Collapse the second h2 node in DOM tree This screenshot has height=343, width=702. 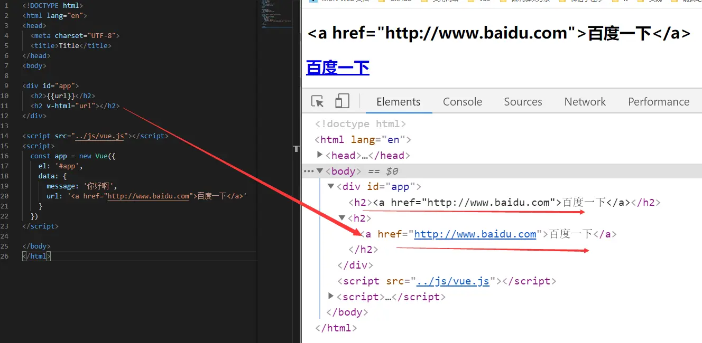[342, 218]
